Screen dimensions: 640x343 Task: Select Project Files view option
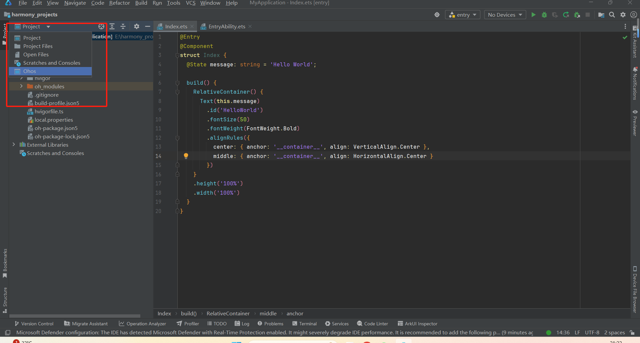(x=50, y=46)
